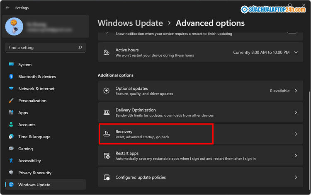The image size is (311, 195).
Task: Expand the Active hours dropdown chevron
Action: tap(296, 53)
